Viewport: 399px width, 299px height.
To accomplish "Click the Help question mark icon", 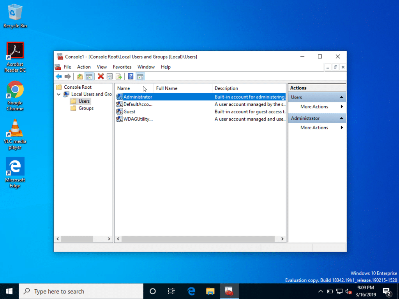I will (130, 76).
